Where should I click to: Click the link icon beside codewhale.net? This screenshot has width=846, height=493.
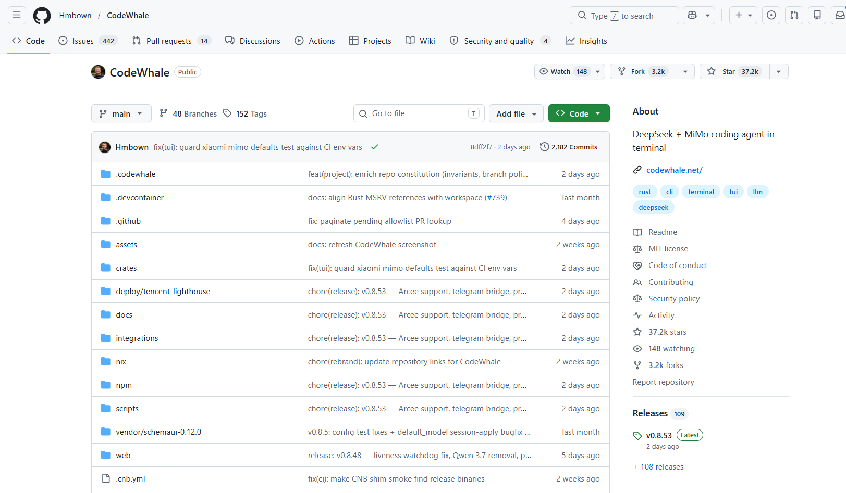637,170
